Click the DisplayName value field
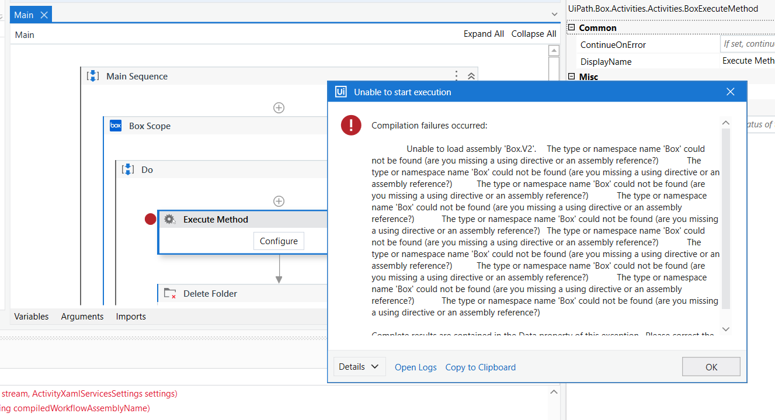 pos(748,61)
